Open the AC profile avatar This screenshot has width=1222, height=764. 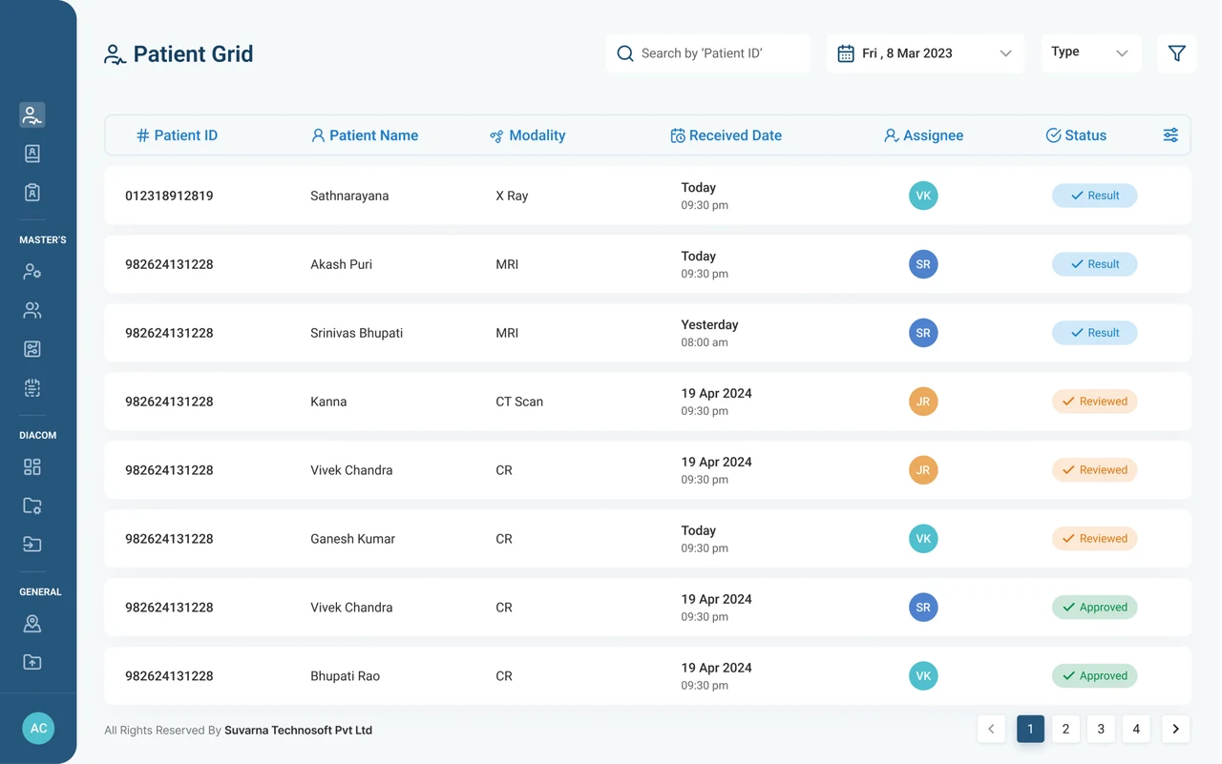coord(38,728)
